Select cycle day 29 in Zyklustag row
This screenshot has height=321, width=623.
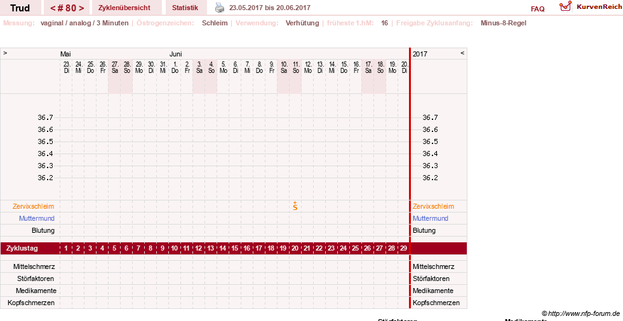point(403,249)
